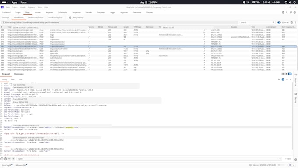
Task: Open the Burp settings gear top right
Action: click(294, 12)
